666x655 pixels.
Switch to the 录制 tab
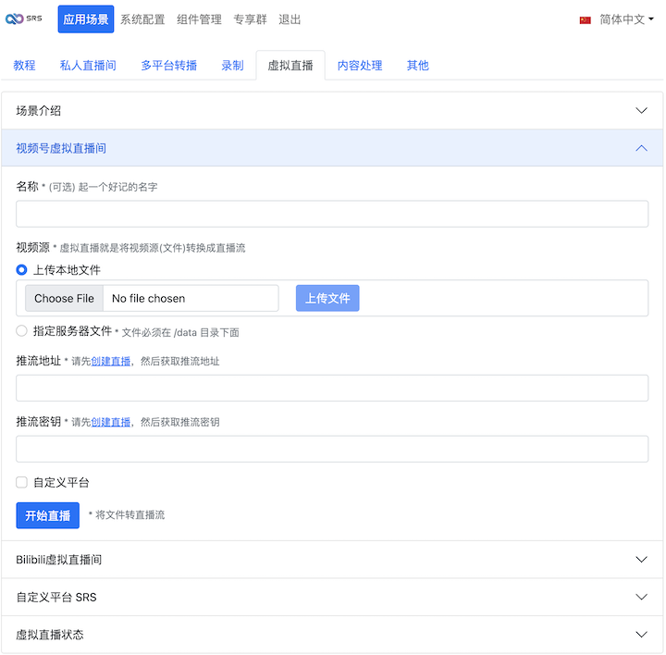coord(232,66)
